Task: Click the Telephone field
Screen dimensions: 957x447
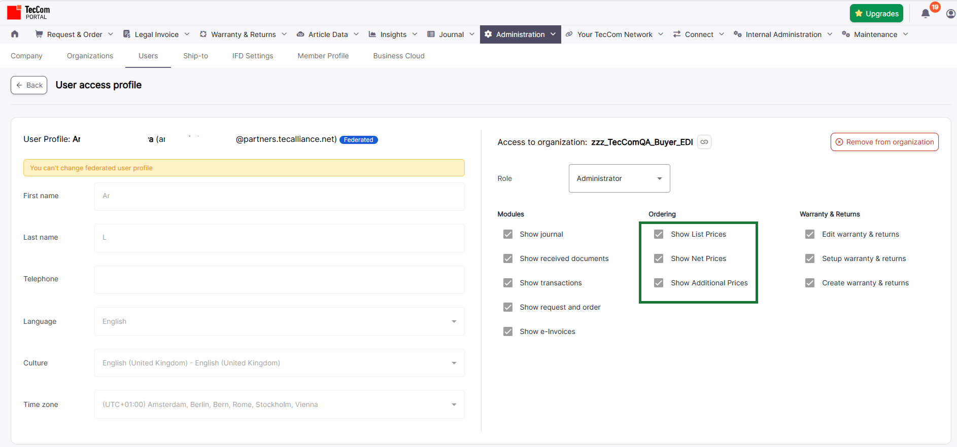Action: coord(280,280)
